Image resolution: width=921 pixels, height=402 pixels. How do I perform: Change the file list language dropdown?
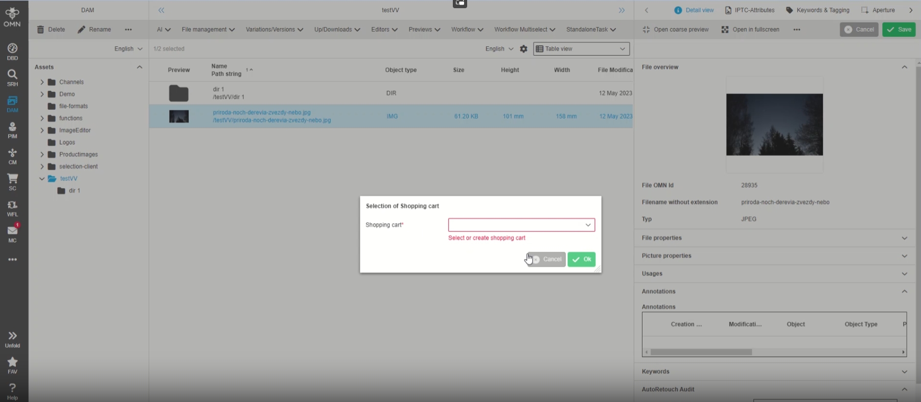tap(499, 49)
